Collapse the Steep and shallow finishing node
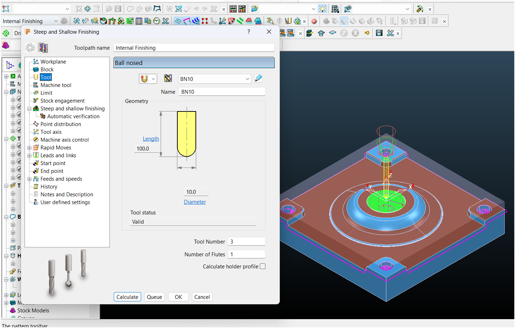Image resolution: width=515 pixels, height=328 pixels. (29, 109)
